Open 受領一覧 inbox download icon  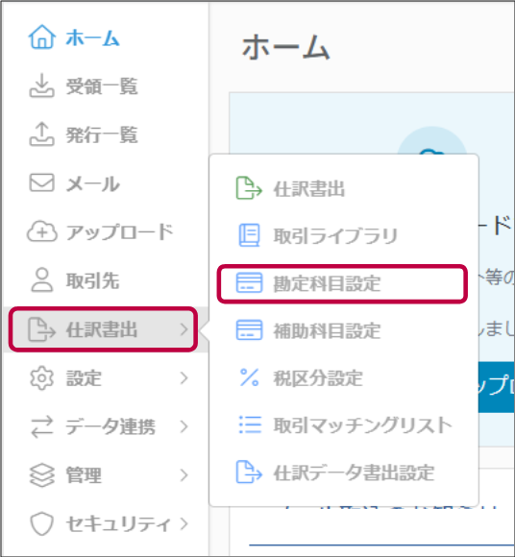point(42,85)
